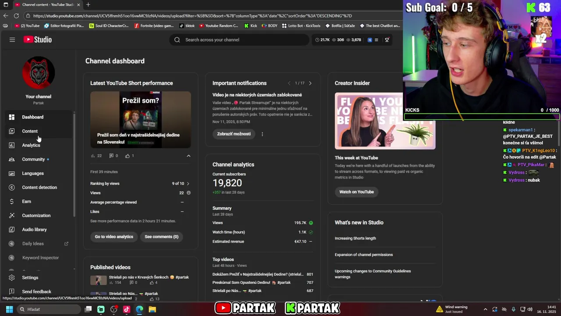This screenshot has height=316, width=561.
Task: Open the tiktok bookmark
Action: 187,26
